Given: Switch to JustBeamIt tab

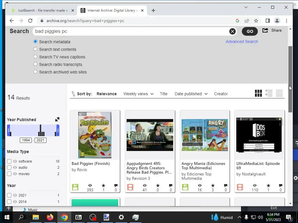Looking at the screenshot, I should (42, 10).
